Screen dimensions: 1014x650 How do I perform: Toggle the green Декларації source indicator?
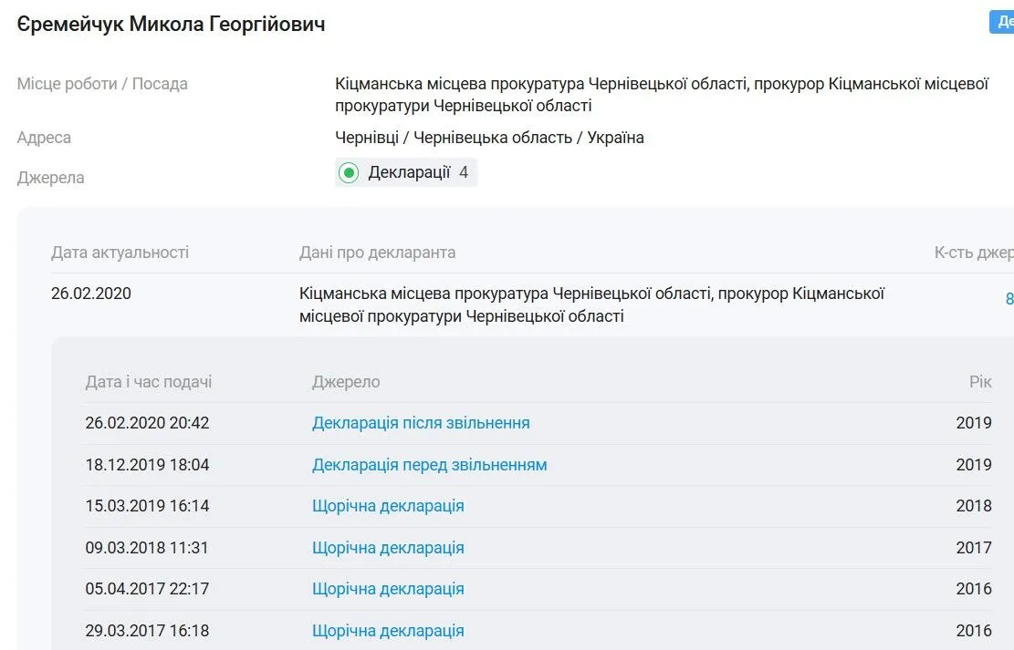[x=349, y=172]
